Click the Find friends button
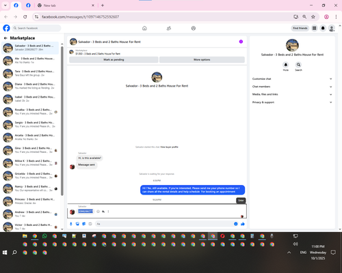Viewport: 342px width, 273px height. click(300, 28)
